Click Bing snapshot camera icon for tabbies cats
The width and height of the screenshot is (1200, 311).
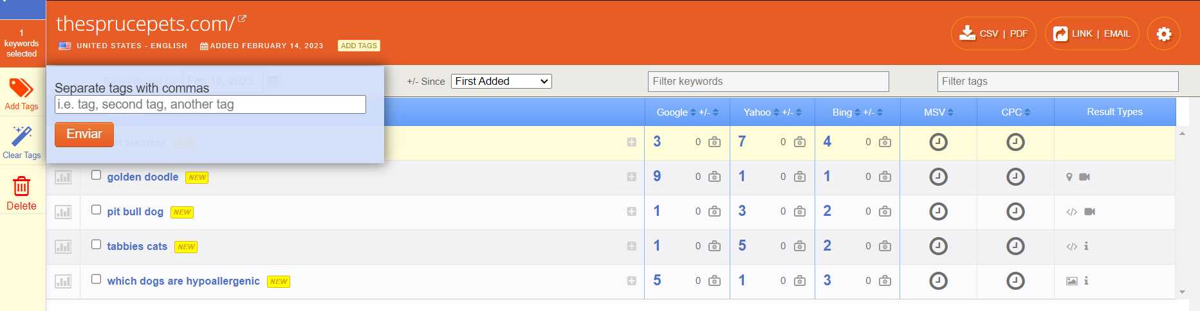pos(885,246)
